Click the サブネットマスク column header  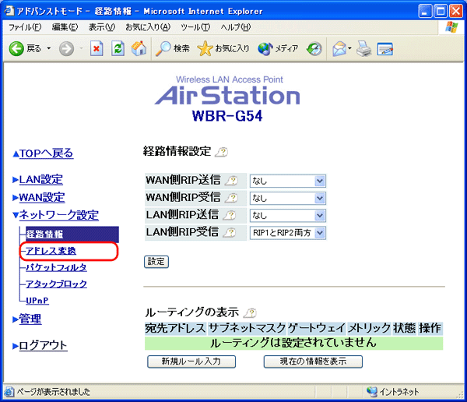(247, 328)
